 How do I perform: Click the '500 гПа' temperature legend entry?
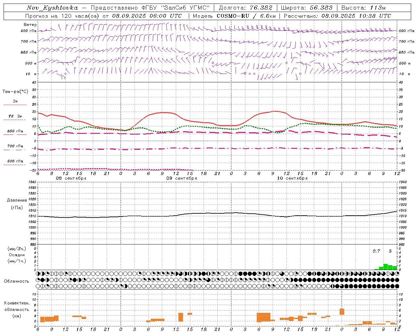pyautogui.click(x=15, y=161)
